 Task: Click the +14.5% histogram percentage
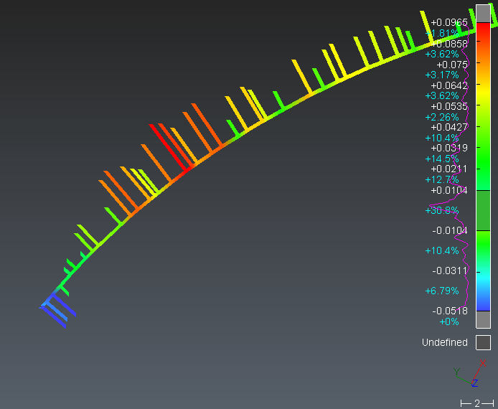[x=442, y=159]
